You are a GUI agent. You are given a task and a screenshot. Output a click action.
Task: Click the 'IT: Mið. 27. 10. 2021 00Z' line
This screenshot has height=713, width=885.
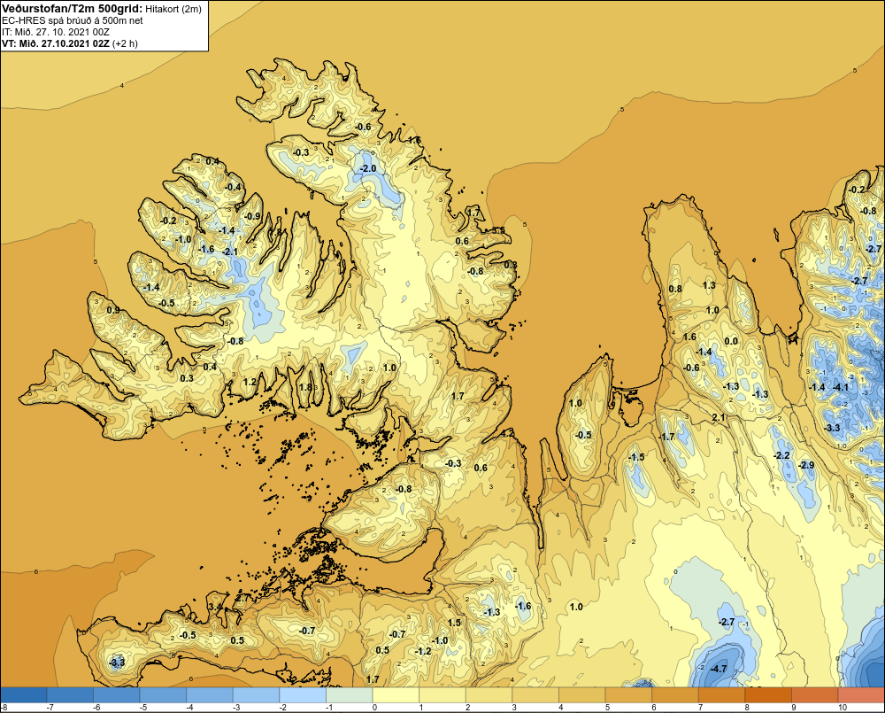55,32
